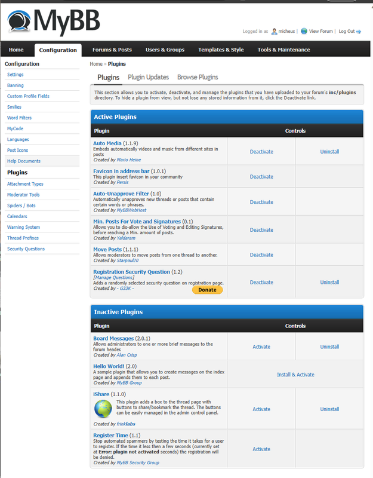Click the globe icon next to View Forum
Image resolution: width=373 pixels, height=478 pixels.
(x=304, y=31)
